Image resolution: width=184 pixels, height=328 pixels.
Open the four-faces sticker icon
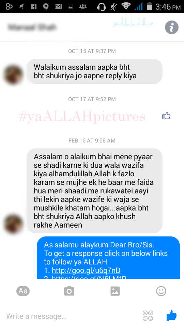pos(148,316)
